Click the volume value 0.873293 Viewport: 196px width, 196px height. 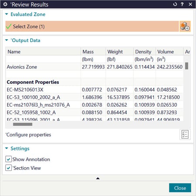(x=167, y=112)
